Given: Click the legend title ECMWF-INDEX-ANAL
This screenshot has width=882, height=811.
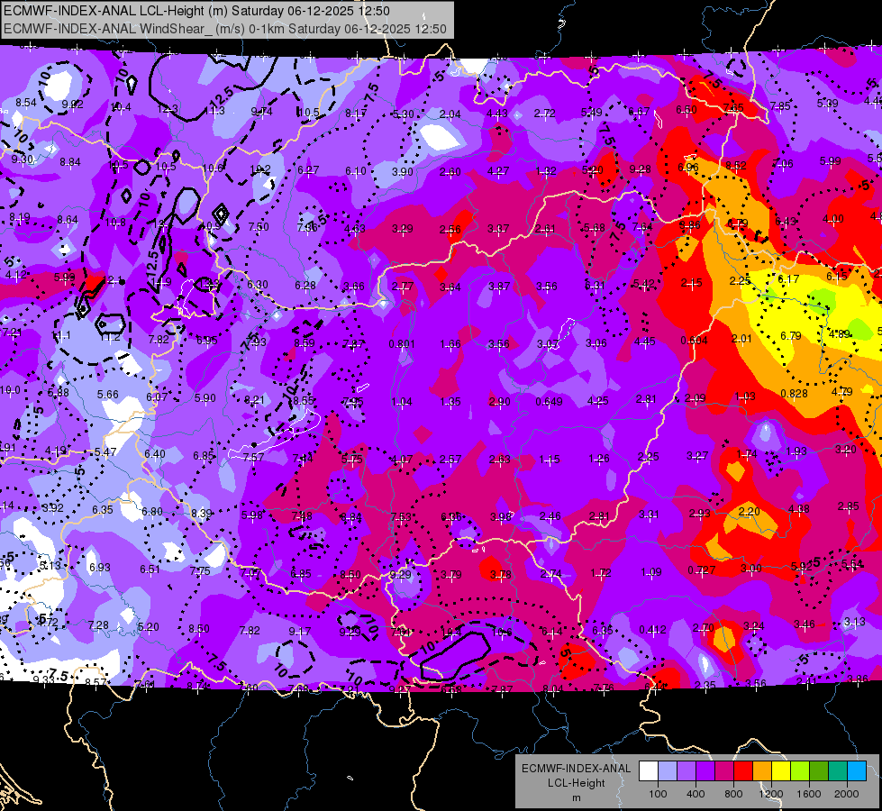Looking at the screenshot, I should point(576,769).
